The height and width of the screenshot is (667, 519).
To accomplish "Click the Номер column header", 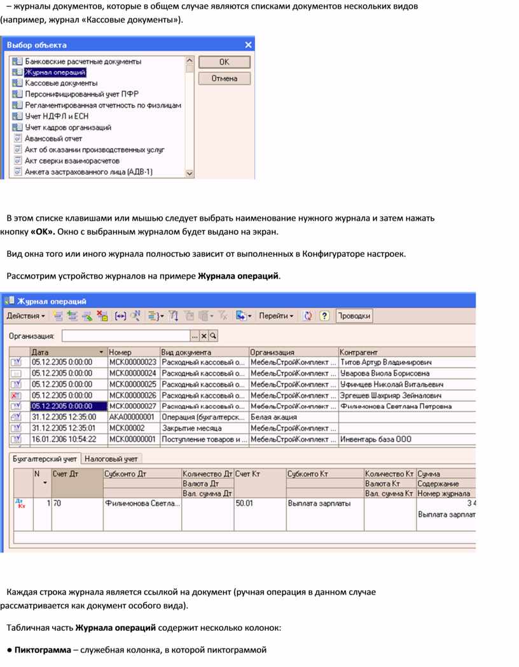I will pyautogui.click(x=134, y=352).
